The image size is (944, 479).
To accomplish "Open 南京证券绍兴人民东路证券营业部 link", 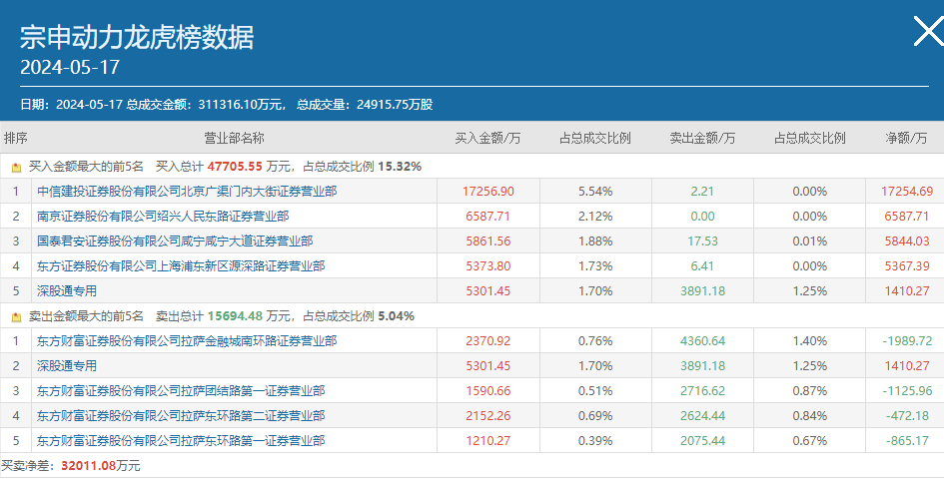I will point(163,216).
